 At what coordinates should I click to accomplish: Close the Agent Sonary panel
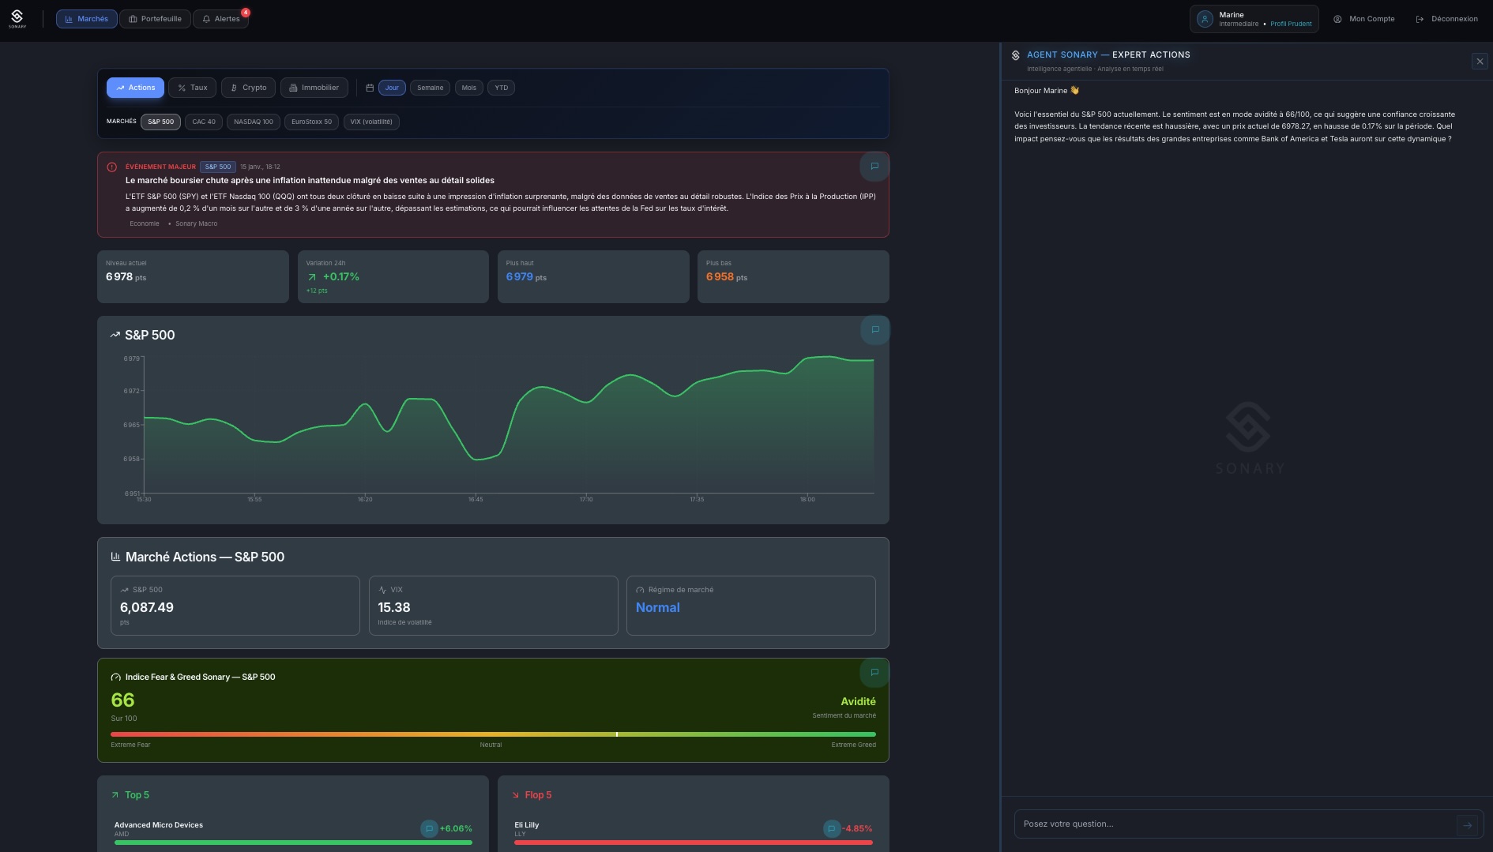coord(1480,62)
